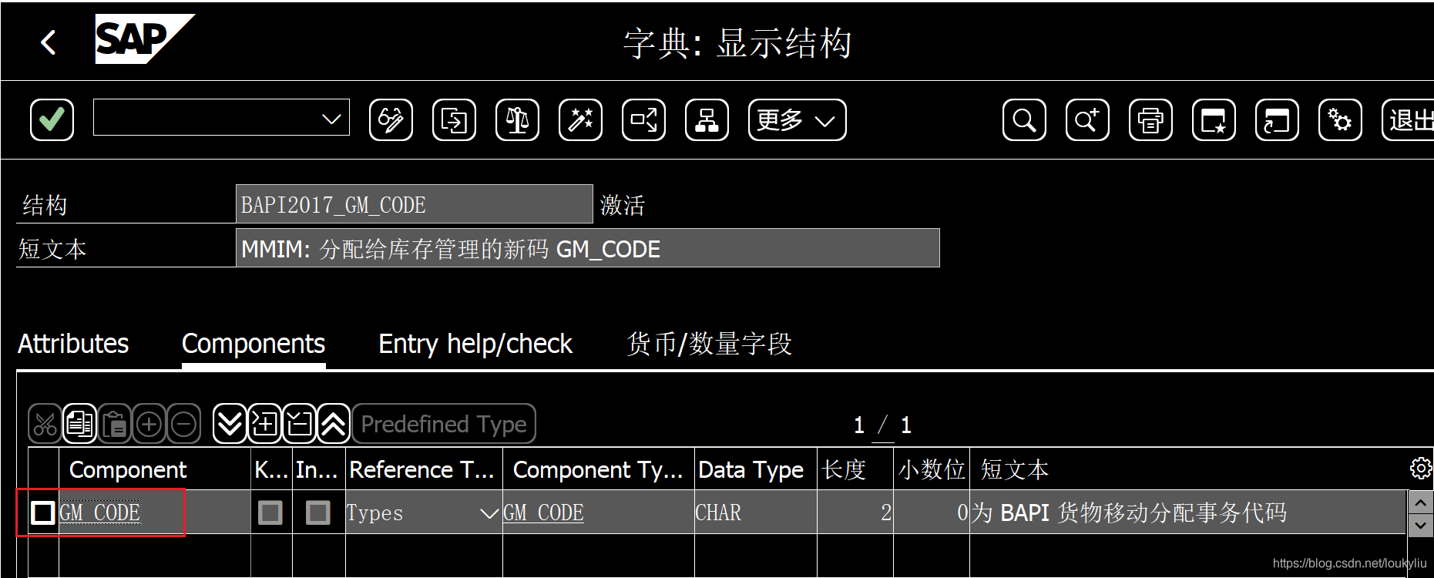The image size is (1434, 578).
Task: Switch to the Attributes tab
Action: click(73, 344)
